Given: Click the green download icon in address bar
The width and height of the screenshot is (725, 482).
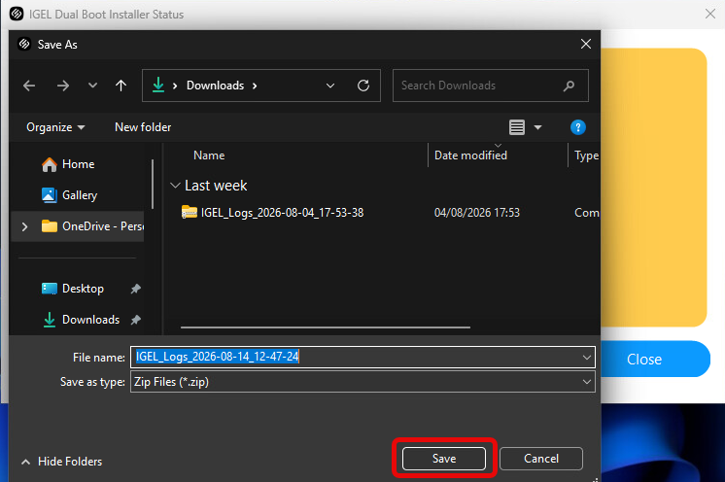Looking at the screenshot, I should tap(158, 86).
